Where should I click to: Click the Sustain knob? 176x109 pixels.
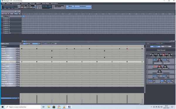[164, 55]
